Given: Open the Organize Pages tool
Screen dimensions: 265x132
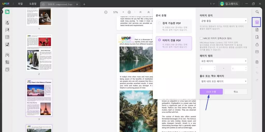Looking at the screenshot, I should pyautogui.click(x=7, y=55).
